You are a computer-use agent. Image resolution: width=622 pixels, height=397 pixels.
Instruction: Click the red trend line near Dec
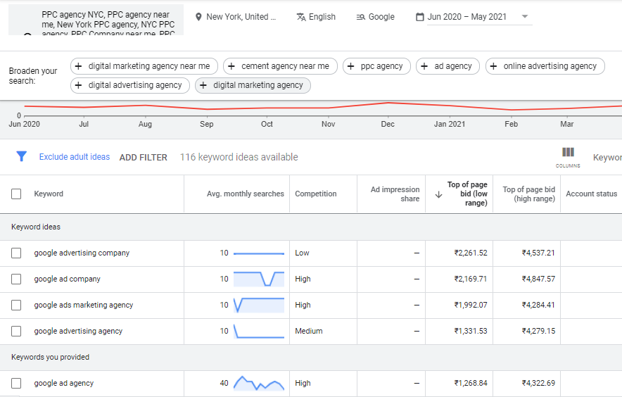[x=388, y=103]
